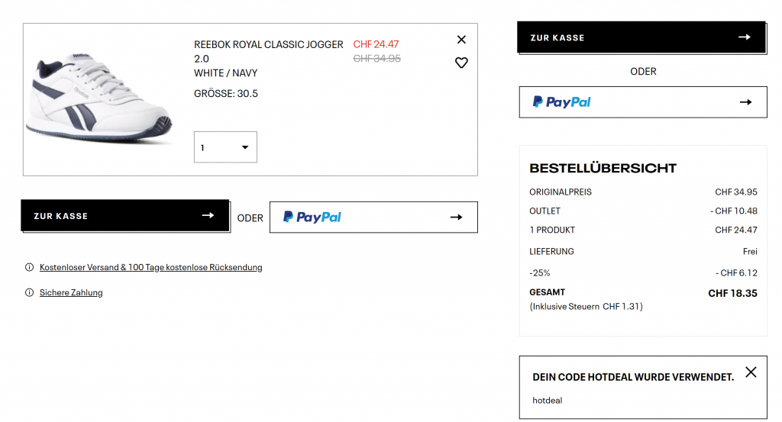Click info icon beside Kostenloser Versand
This screenshot has width=782, height=422.
[30, 268]
